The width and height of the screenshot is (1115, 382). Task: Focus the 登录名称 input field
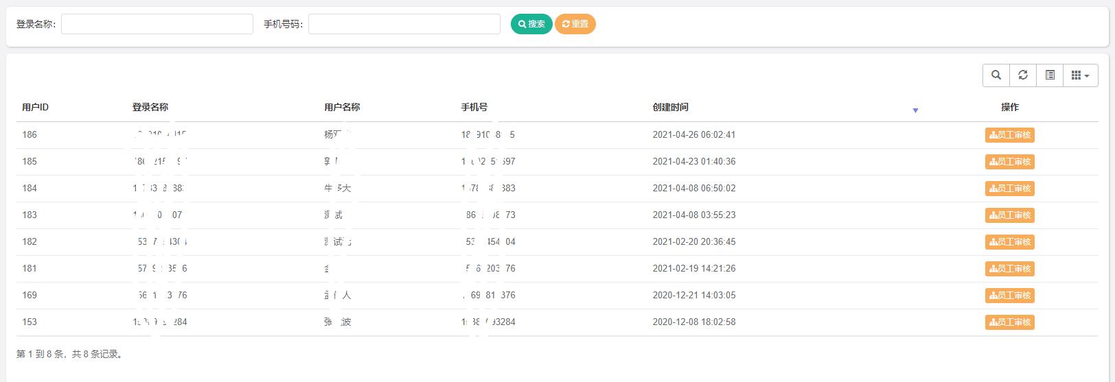click(x=157, y=24)
